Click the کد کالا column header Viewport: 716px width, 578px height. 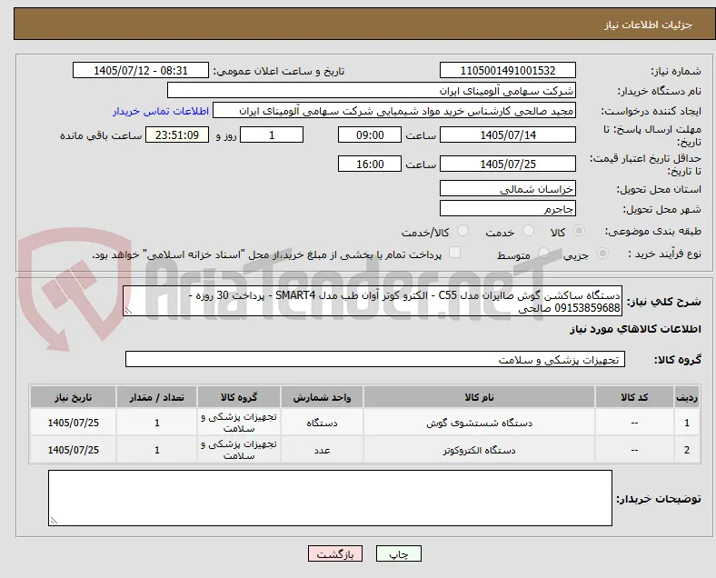pos(634,397)
